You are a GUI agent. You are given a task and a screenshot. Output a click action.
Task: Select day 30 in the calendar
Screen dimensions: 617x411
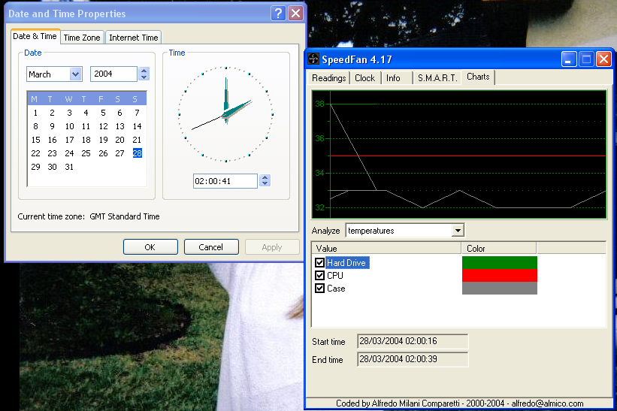pyautogui.click(x=52, y=167)
